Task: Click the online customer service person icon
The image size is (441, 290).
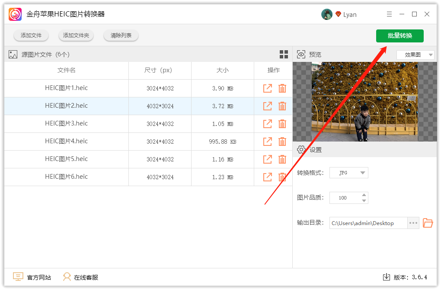Action: coord(67,277)
